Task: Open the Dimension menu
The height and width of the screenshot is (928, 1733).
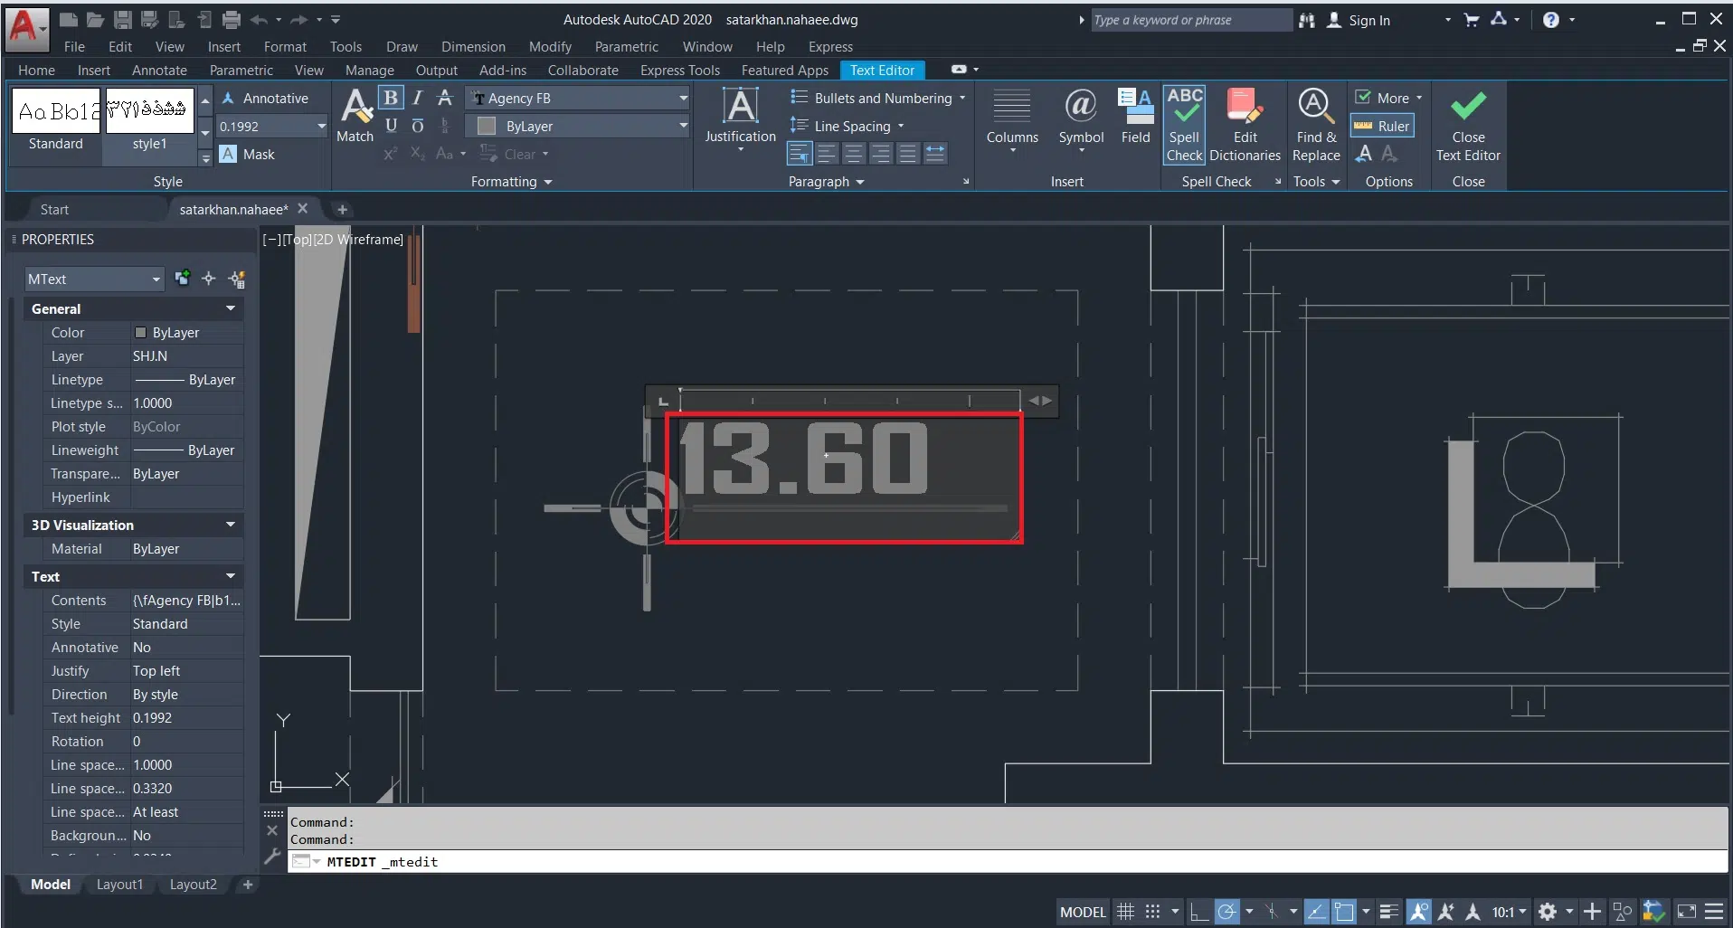Action: click(x=473, y=47)
